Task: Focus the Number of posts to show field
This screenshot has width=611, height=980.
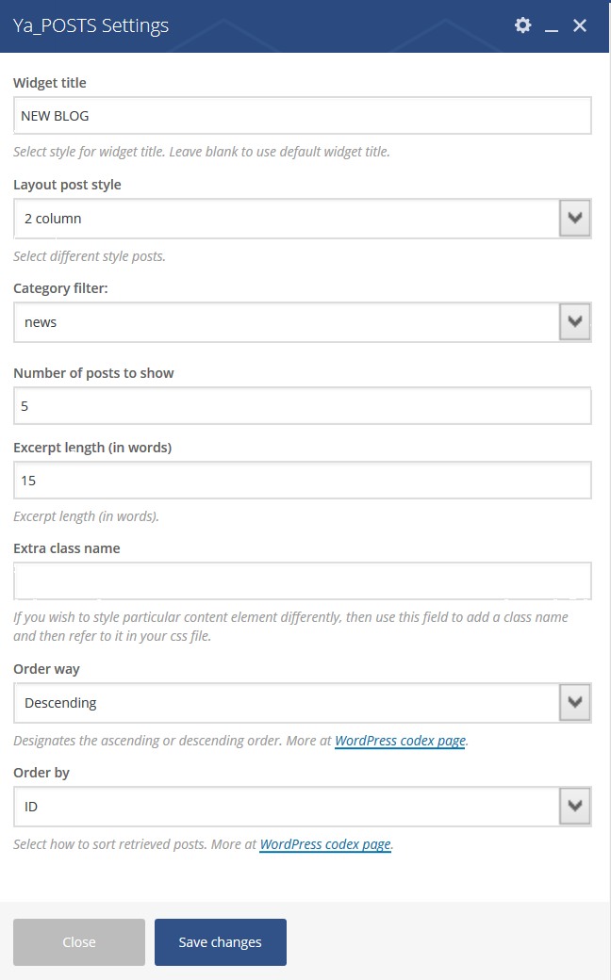Action: (302, 405)
